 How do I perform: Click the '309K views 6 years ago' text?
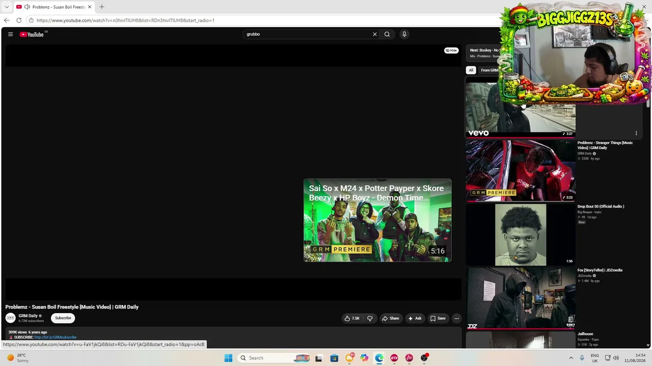(x=28, y=332)
